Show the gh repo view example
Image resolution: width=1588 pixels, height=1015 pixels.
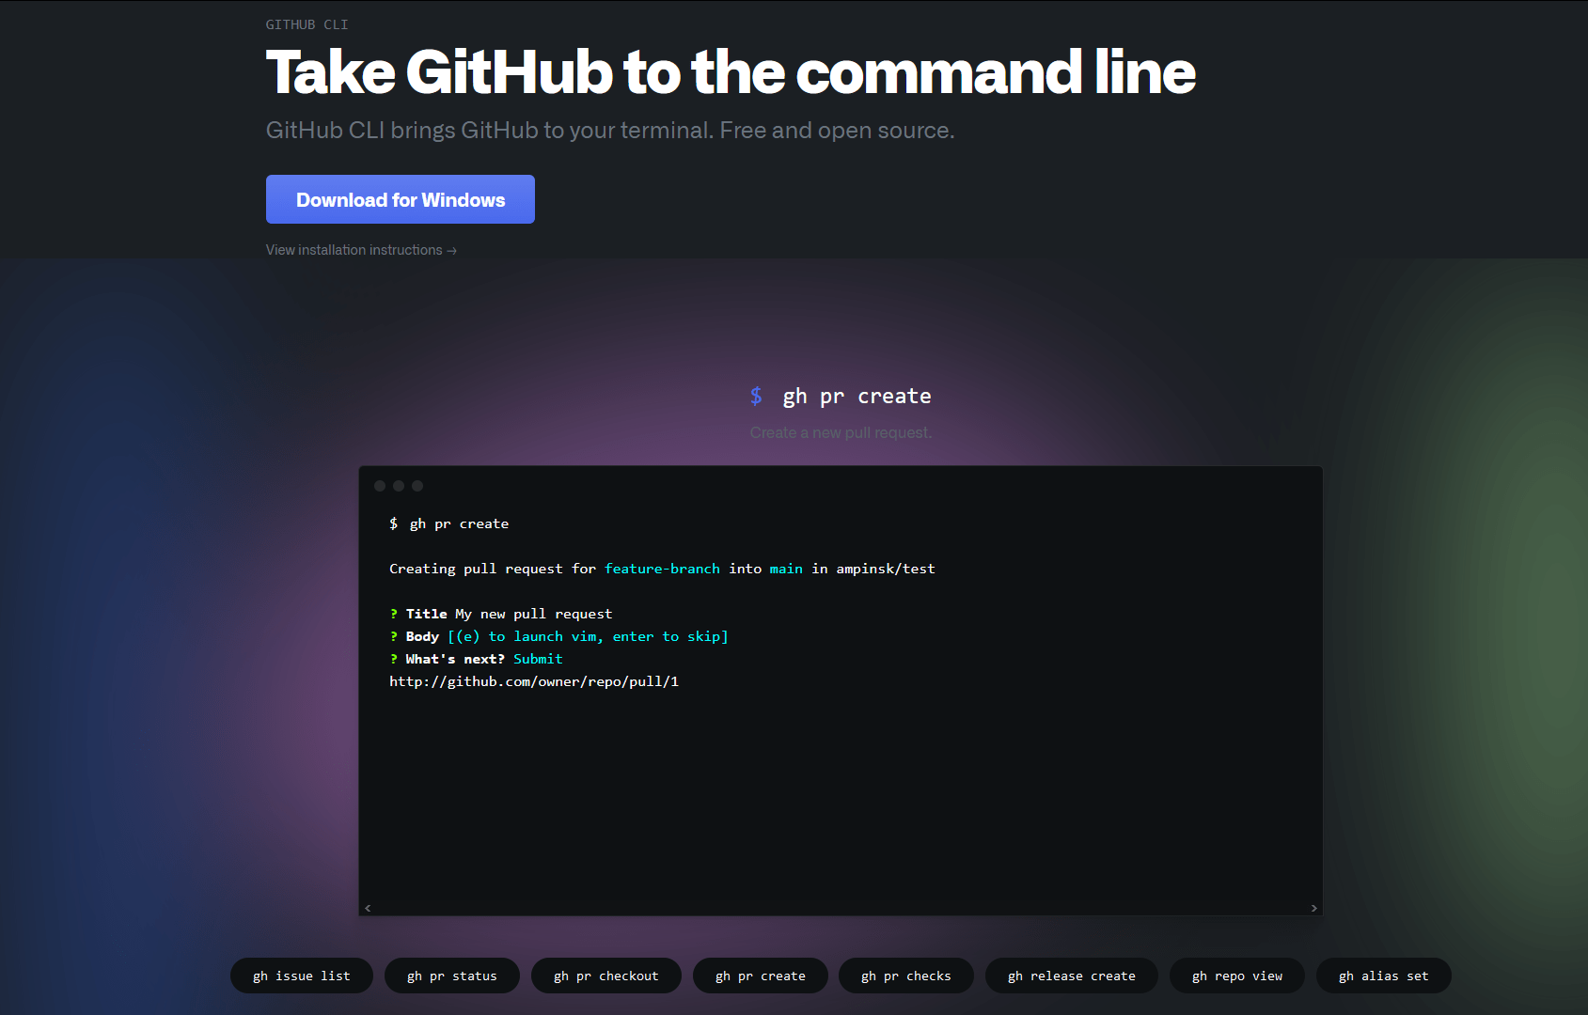click(x=1237, y=976)
